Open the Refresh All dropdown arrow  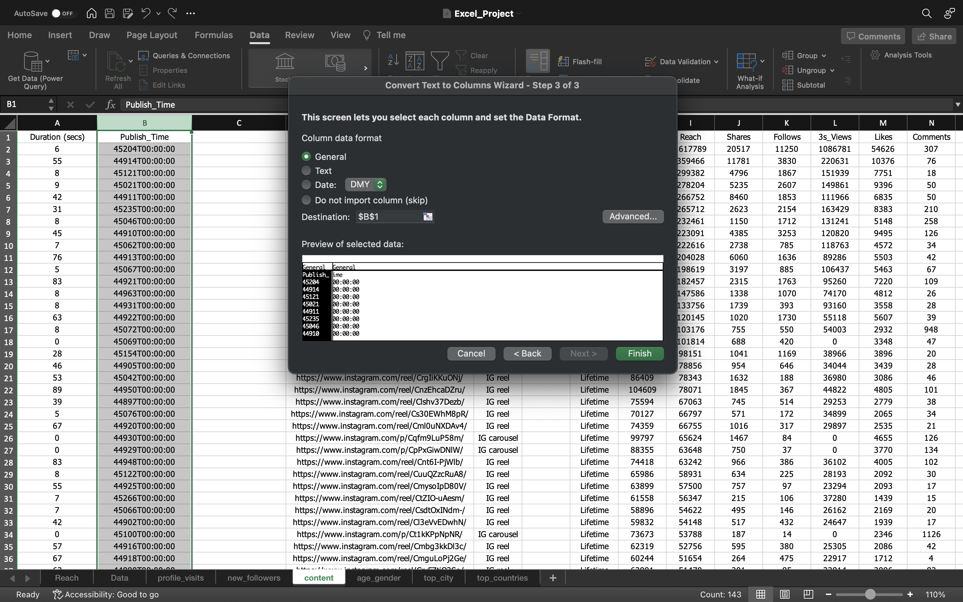point(130,61)
